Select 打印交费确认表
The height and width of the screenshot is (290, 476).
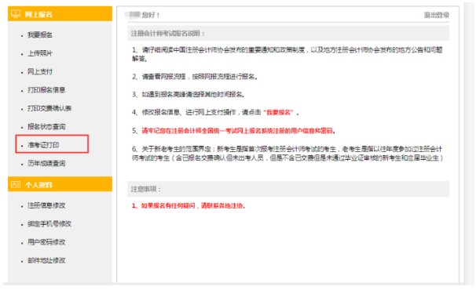(49, 108)
